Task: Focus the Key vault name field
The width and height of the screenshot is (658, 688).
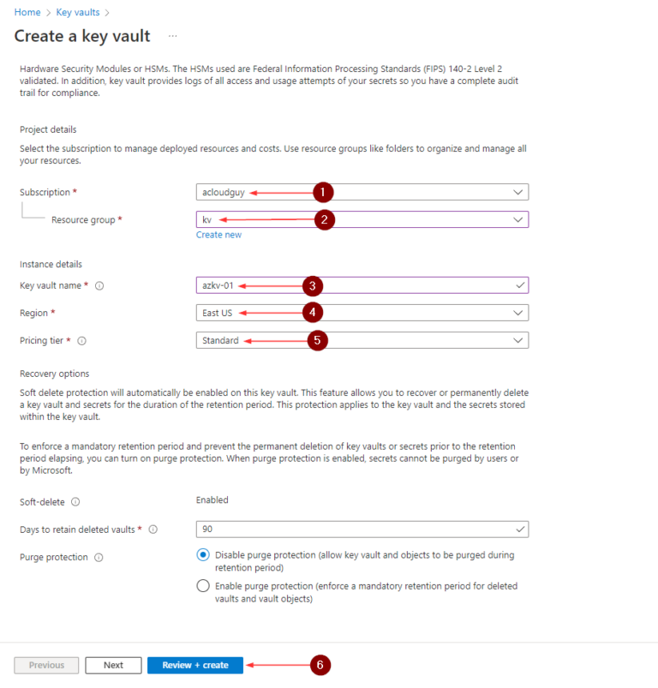Action: (362, 285)
